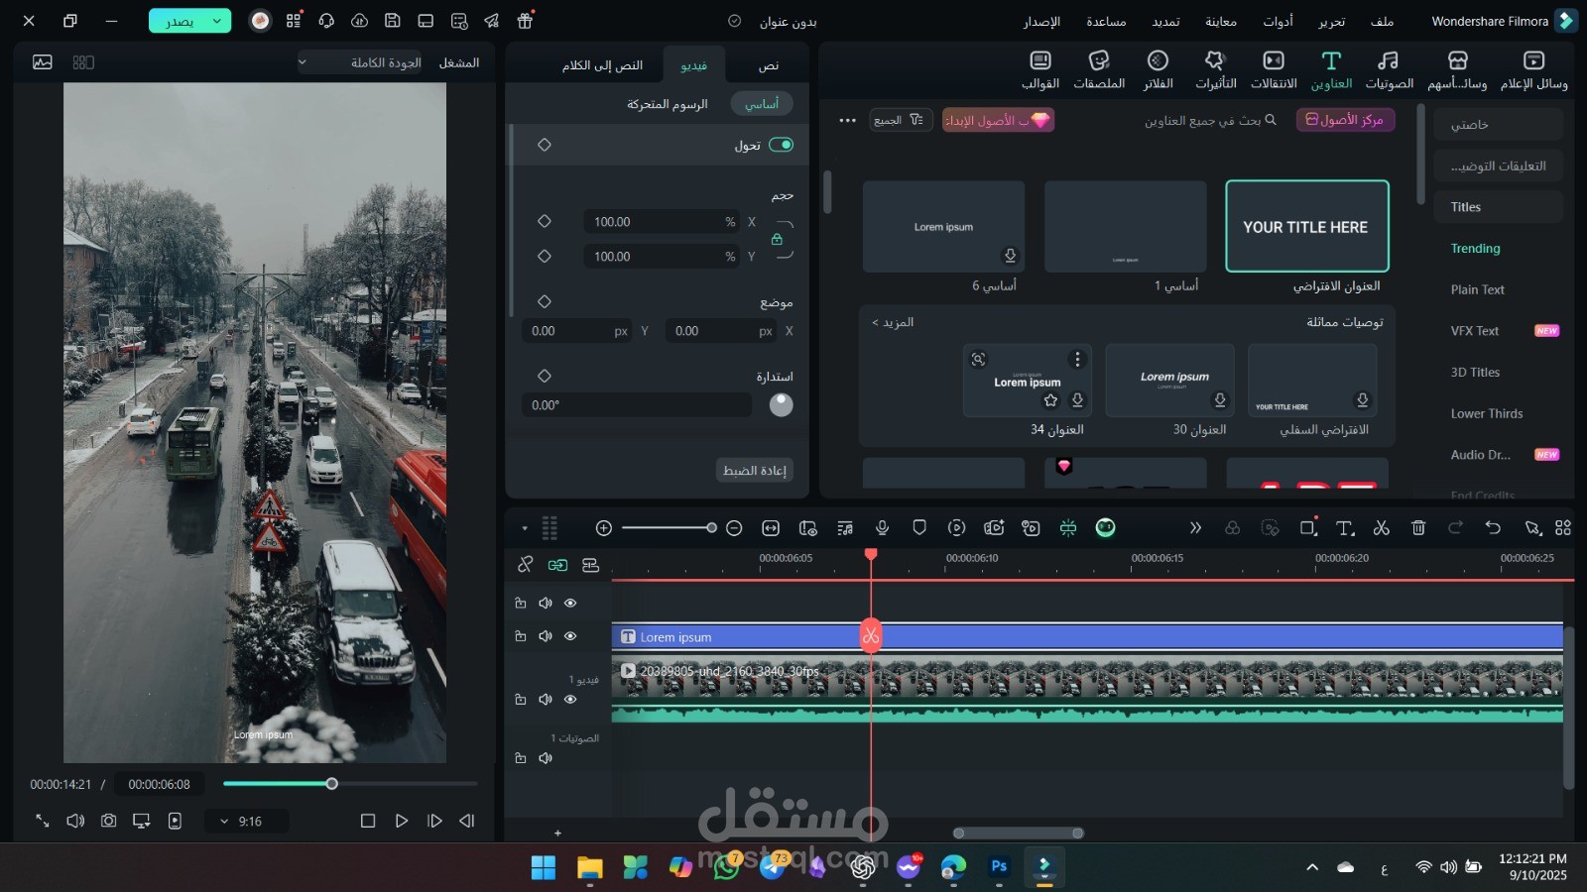
Task: Open the Export (يصدر) button dropdown arrow
Action: (216, 21)
